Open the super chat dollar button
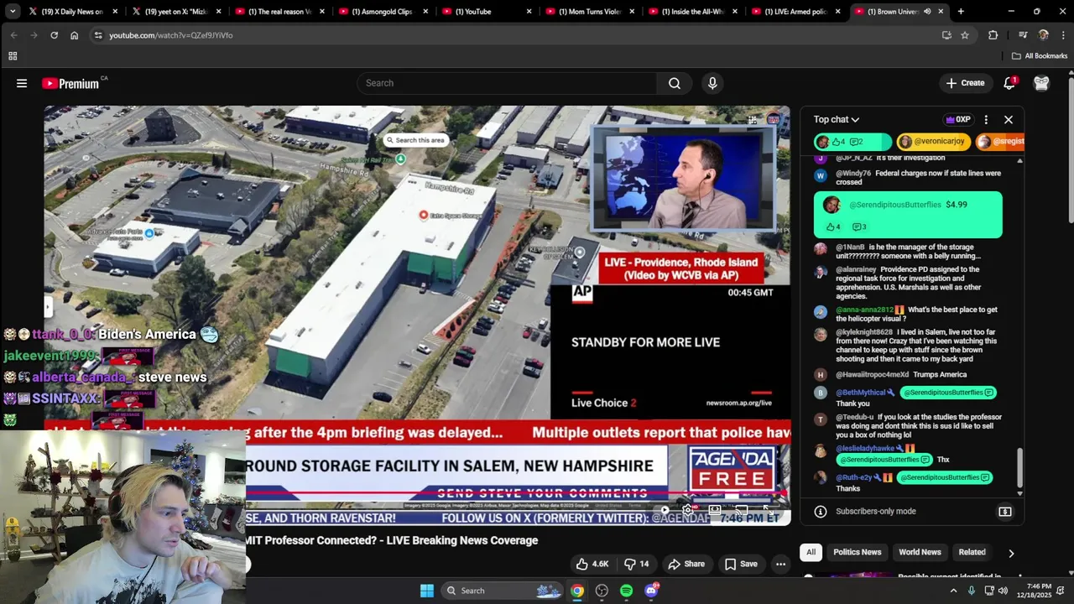The image size is (1074, 604). click(x=1005, y=512)
